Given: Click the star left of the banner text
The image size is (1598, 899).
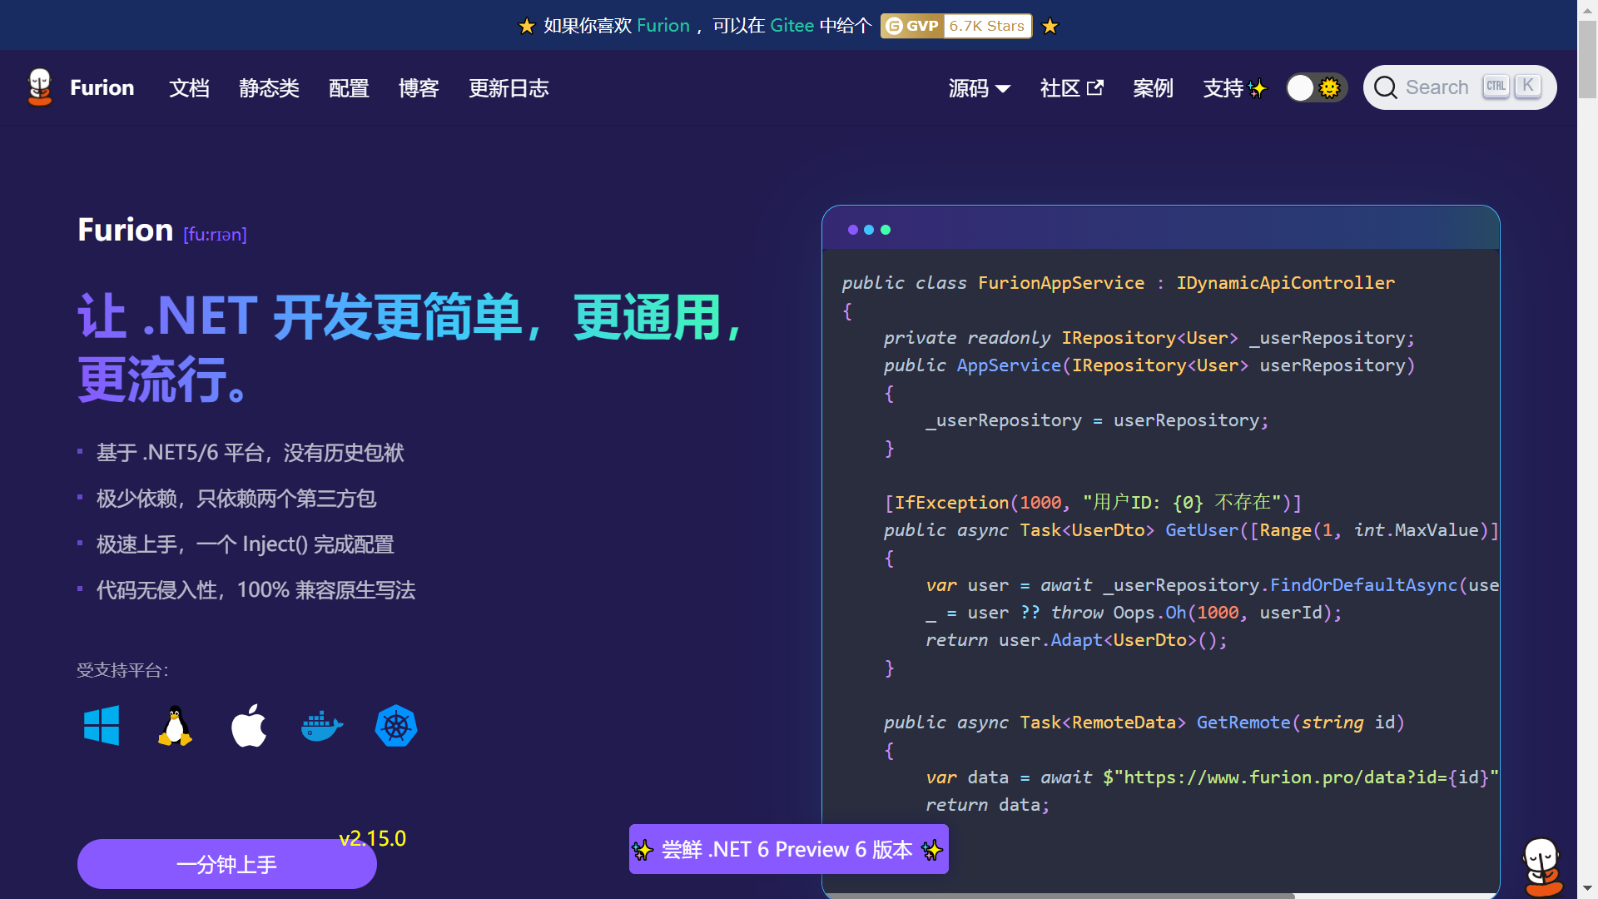Looking at the screenshot, I should click(526, 26).
